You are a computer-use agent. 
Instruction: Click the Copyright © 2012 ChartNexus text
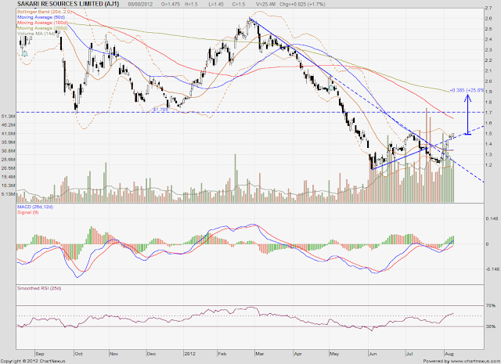pyautogui.click(x=33, y=361)
